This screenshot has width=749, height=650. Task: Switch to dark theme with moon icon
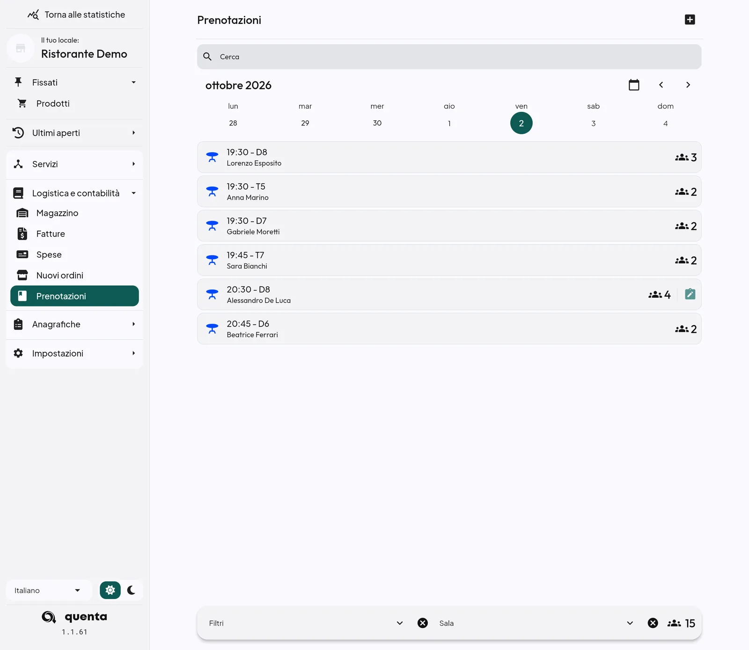131,590
